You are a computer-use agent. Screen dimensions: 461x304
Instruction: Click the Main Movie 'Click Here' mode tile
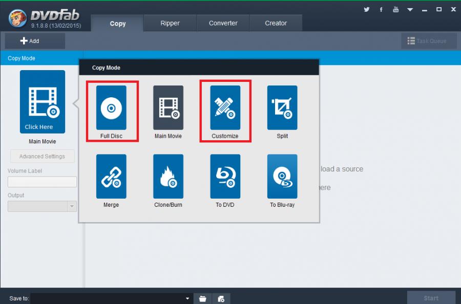coord(43,102)
